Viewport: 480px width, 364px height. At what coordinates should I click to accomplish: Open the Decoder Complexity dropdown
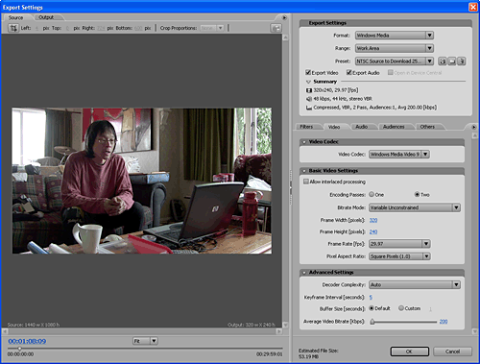[x=415, y=284]
